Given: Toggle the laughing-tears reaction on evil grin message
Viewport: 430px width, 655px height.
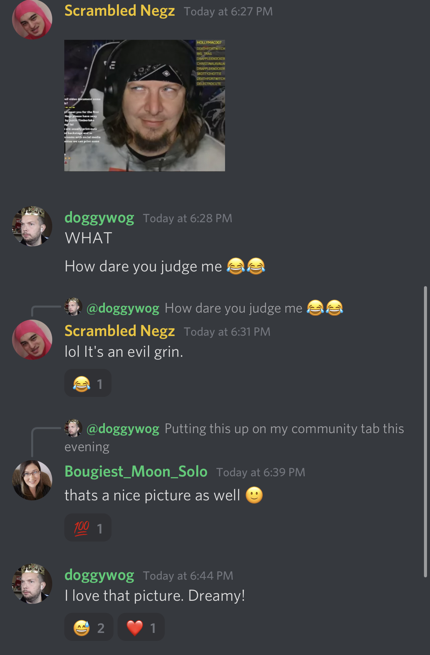Looking at the screenshot, I should [x=88, y=383].
